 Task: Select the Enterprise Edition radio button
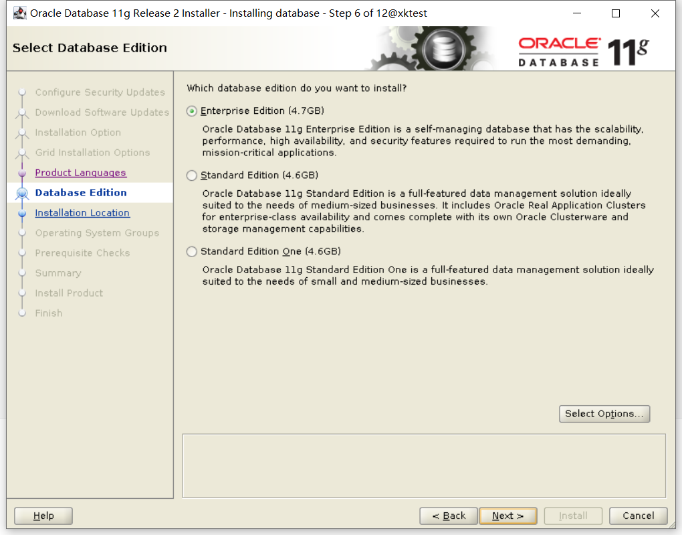(x=192, y=111)
